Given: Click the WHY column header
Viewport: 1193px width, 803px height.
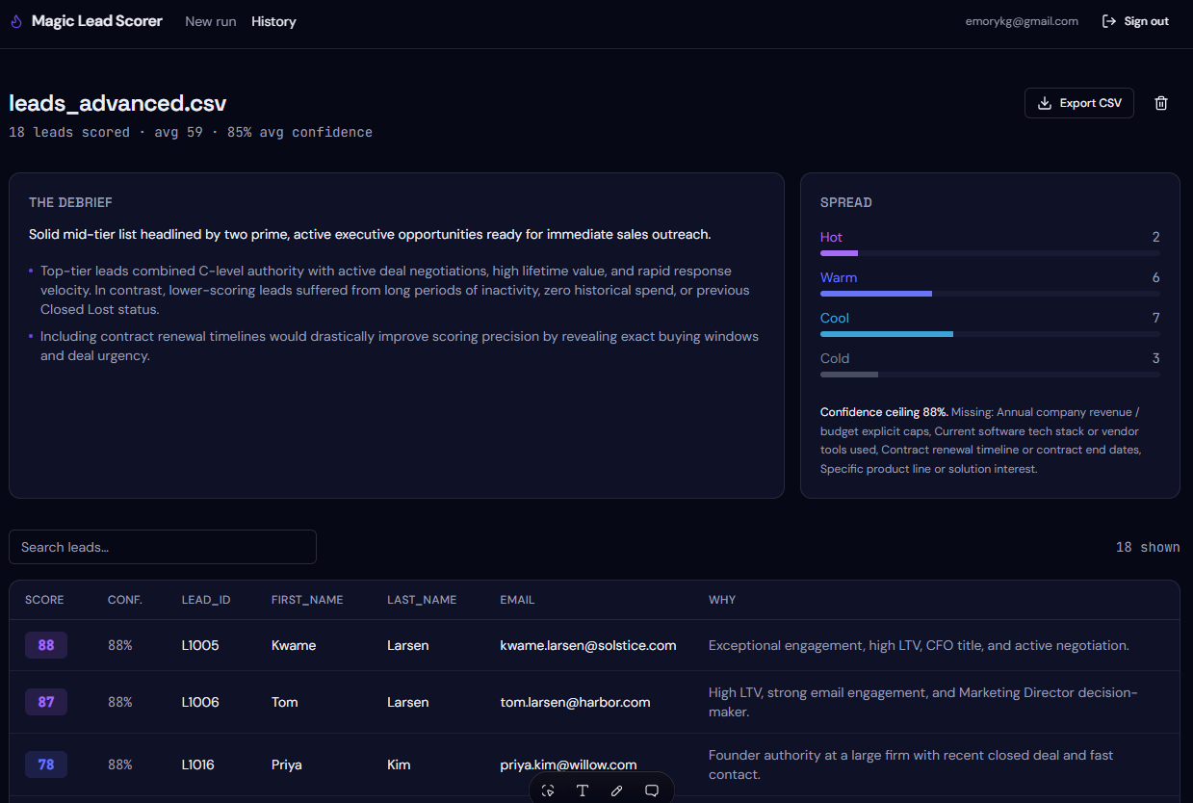Looking at the screenshot, I should 722,600.
